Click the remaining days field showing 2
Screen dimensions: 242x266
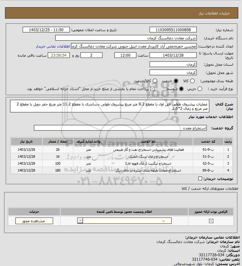click(x=91, y=55)
